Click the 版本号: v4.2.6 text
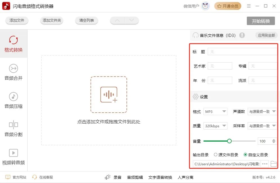 click(264, 177)
